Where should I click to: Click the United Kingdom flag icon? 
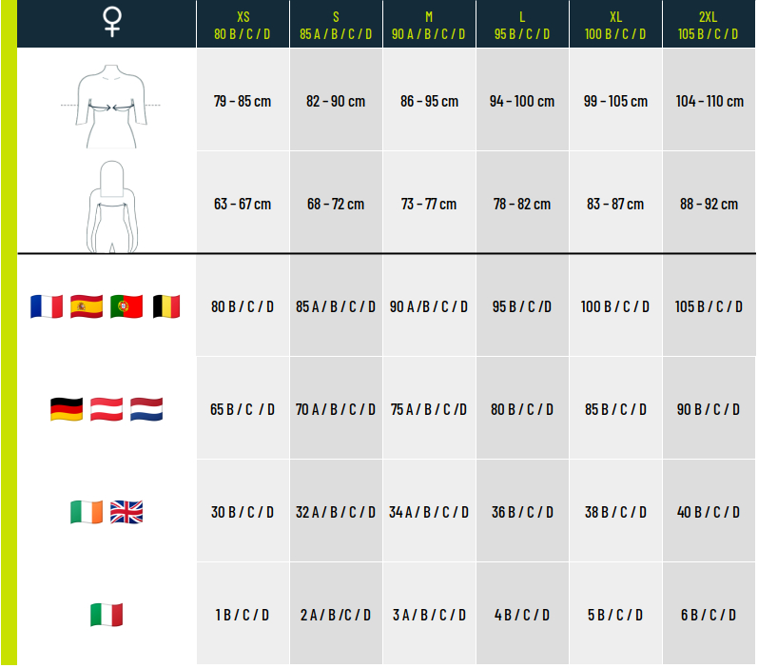(x=126, y=512)
